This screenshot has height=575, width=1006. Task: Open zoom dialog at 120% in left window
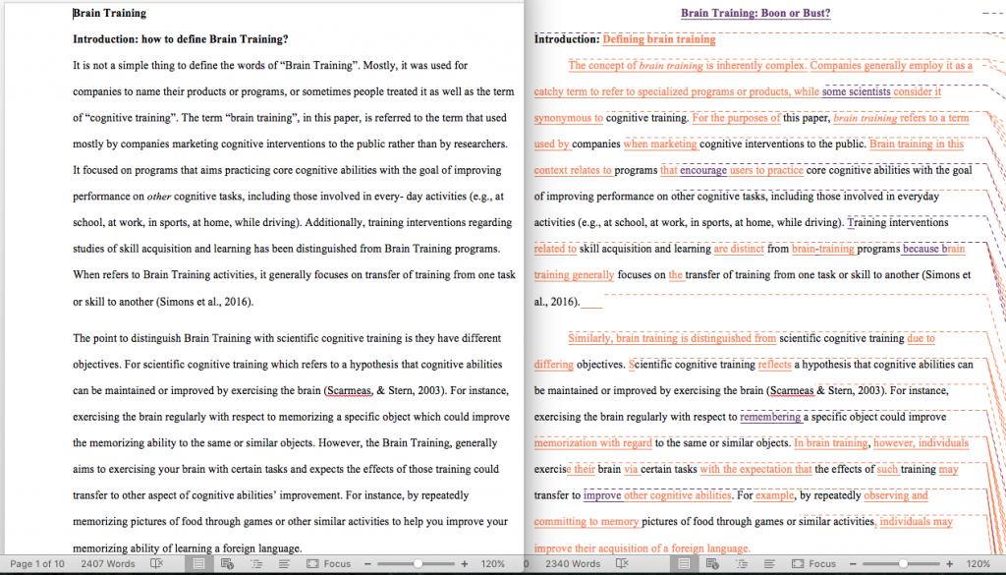pyautogui.click(x=493, y=563)
